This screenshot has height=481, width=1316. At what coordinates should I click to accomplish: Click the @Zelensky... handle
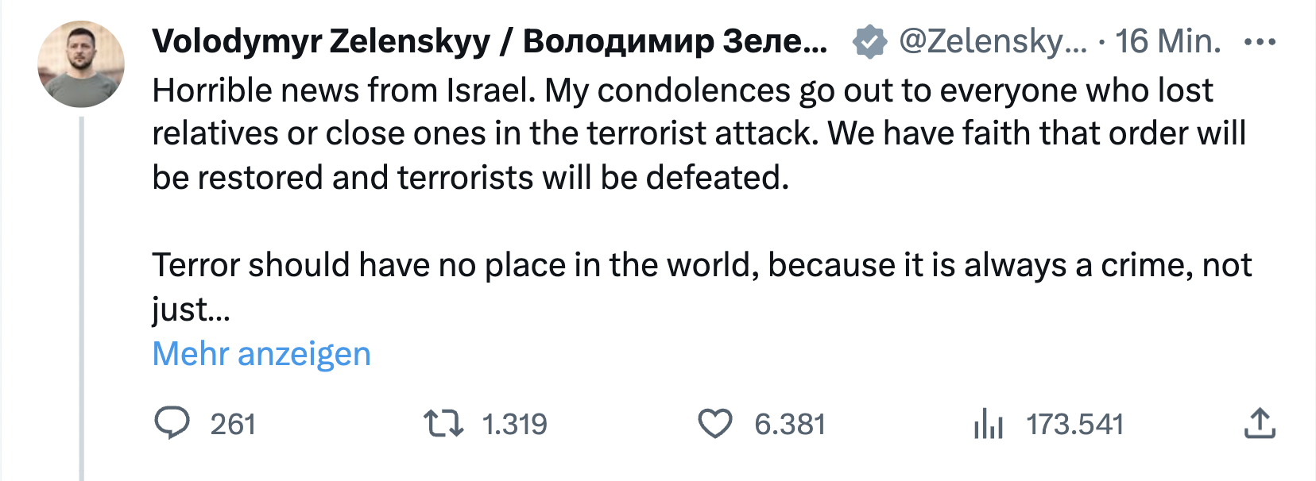click(x=992, y=41)
